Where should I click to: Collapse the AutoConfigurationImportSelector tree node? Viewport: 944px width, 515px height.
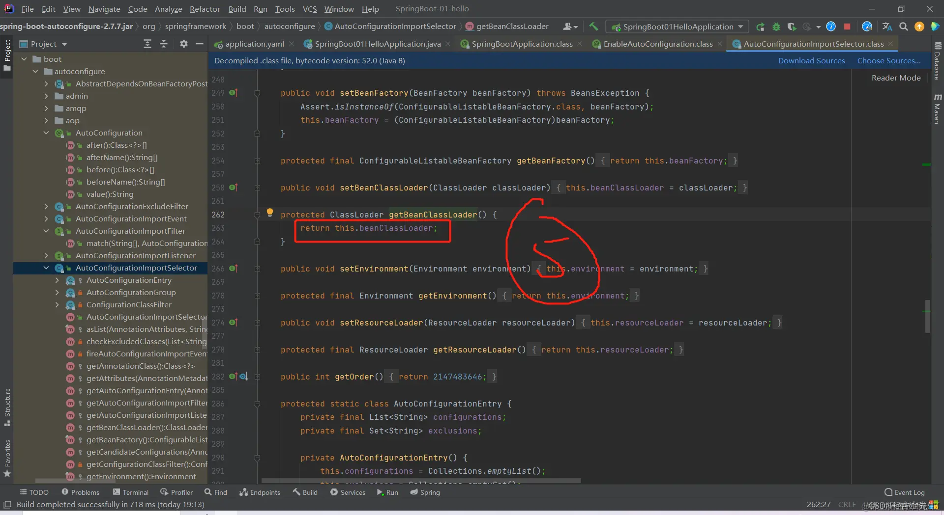(x=46, y=268)
